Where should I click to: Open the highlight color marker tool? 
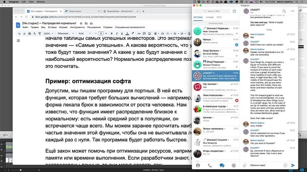(133, 34)
